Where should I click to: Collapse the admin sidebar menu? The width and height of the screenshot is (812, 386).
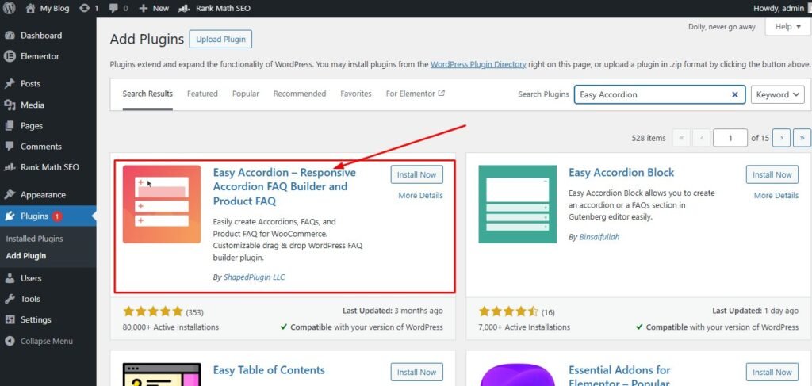[x=47, y=341]
